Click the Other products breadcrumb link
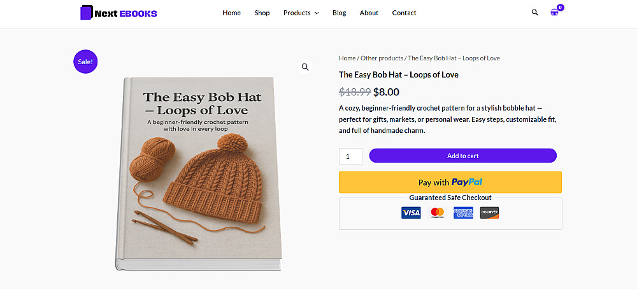The height and width of the screenshot is (289, 637). coord(382,58)
